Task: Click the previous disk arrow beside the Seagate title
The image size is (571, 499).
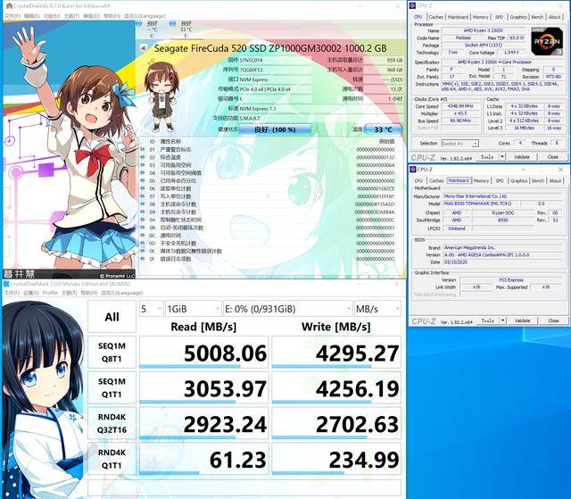Action: click(x=143, y=48)
